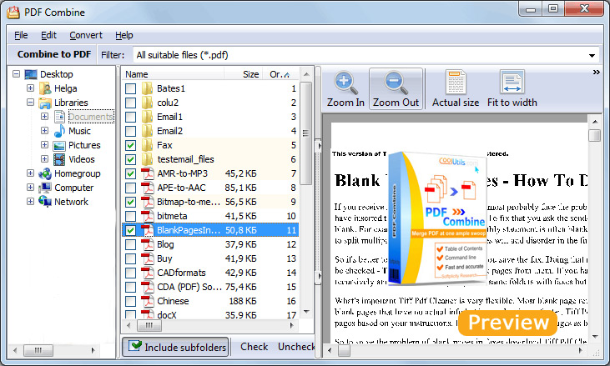Expand the Computer tree node

[x=30, y=188]
